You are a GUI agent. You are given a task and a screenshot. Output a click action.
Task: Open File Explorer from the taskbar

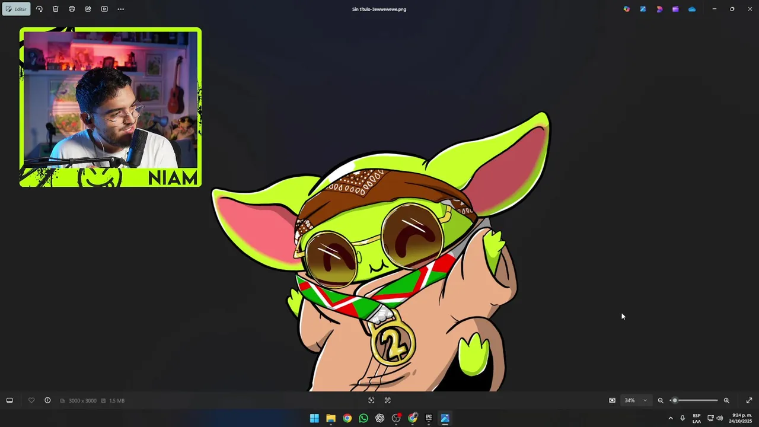[x=331, y=418]
